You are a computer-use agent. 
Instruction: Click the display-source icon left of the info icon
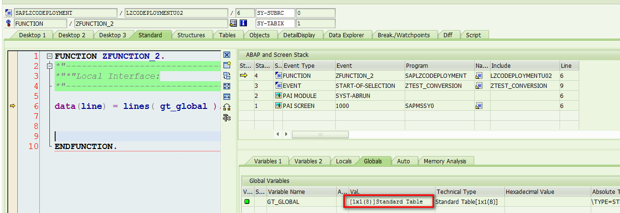(x=234, y=23)
